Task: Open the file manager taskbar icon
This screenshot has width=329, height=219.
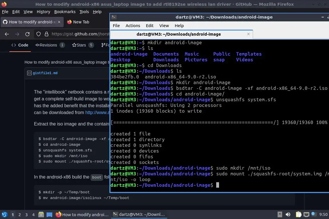Action: coord(41,214)
